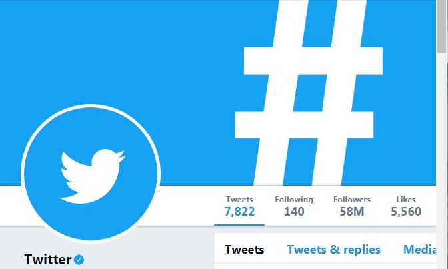Click the blue underline beneath 7,822
The width and height of the screenshot is (448, 269).
(x=239, y=225)
